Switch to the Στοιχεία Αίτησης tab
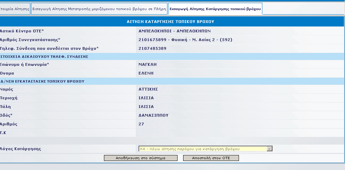Image resolution: width=345 pixels, height=170 pixels. tap(15, 9)
